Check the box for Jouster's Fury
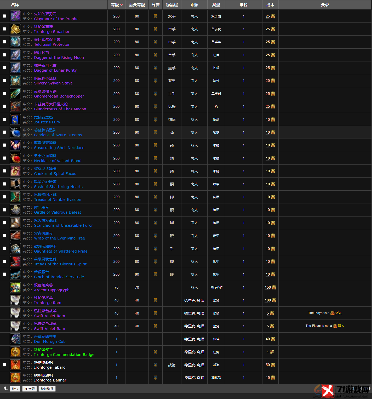Screen dimensions: 372x399 (4, 119)
